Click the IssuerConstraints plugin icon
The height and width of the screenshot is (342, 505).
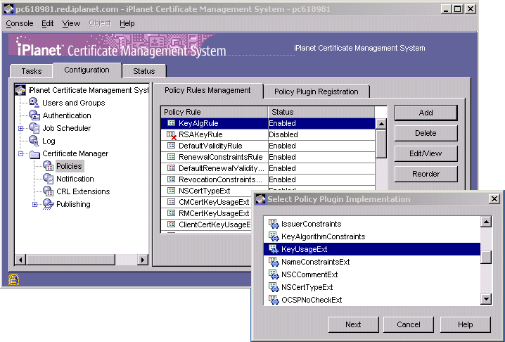pos(274,224)
